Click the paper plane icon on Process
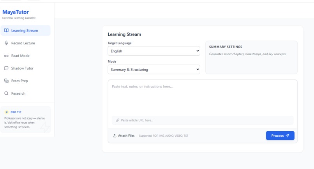Screen dimensions: 314x169 point(288,136)
